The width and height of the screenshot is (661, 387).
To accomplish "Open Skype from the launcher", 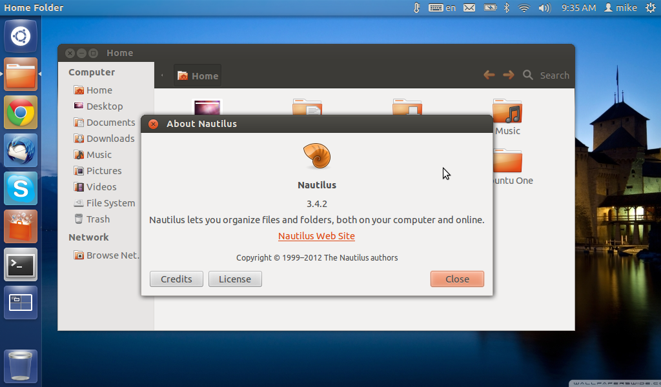I will (21, 188).
